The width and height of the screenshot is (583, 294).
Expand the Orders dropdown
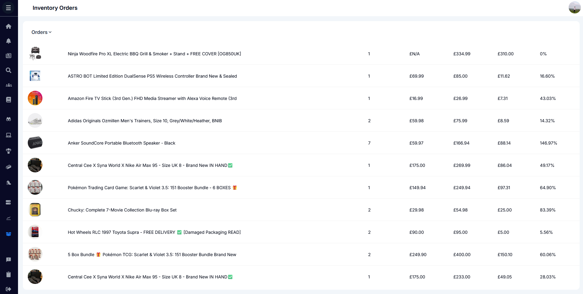[x=42, y=32]
